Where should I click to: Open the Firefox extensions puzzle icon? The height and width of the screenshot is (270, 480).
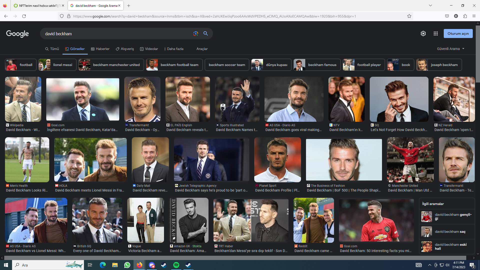(x=465, y=16)
